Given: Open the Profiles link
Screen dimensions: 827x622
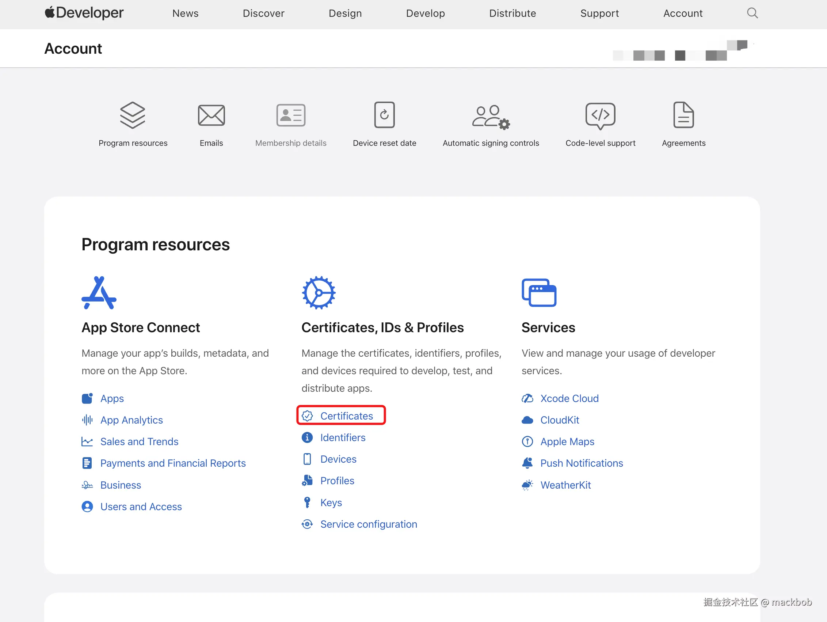Looking at the screenshot, I should tap(337, 481).
